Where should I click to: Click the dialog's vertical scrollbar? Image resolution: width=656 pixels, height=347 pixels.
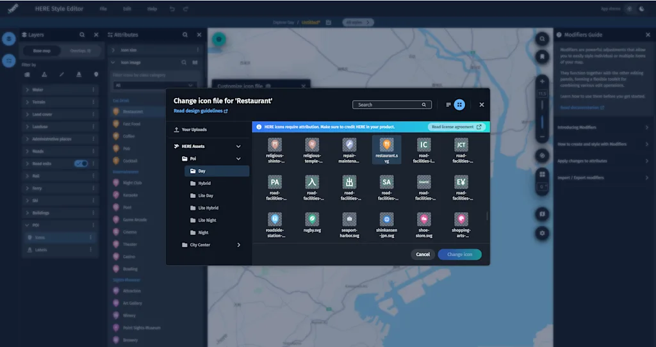click(x=487, y=216)
